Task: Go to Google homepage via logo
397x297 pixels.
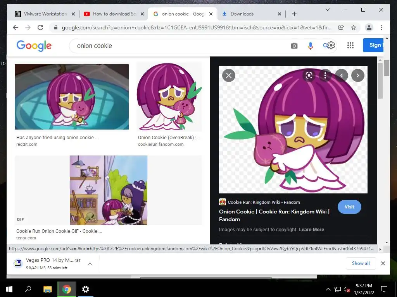Action: 34,46
